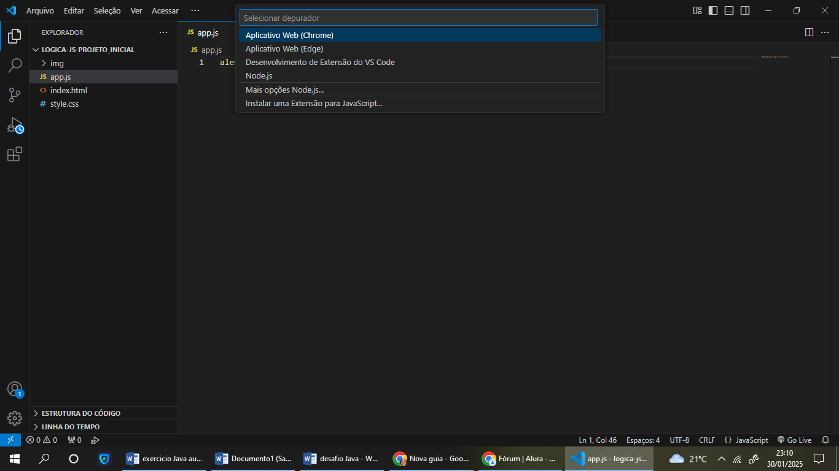Expand the img folder

(x=103, y=63)
